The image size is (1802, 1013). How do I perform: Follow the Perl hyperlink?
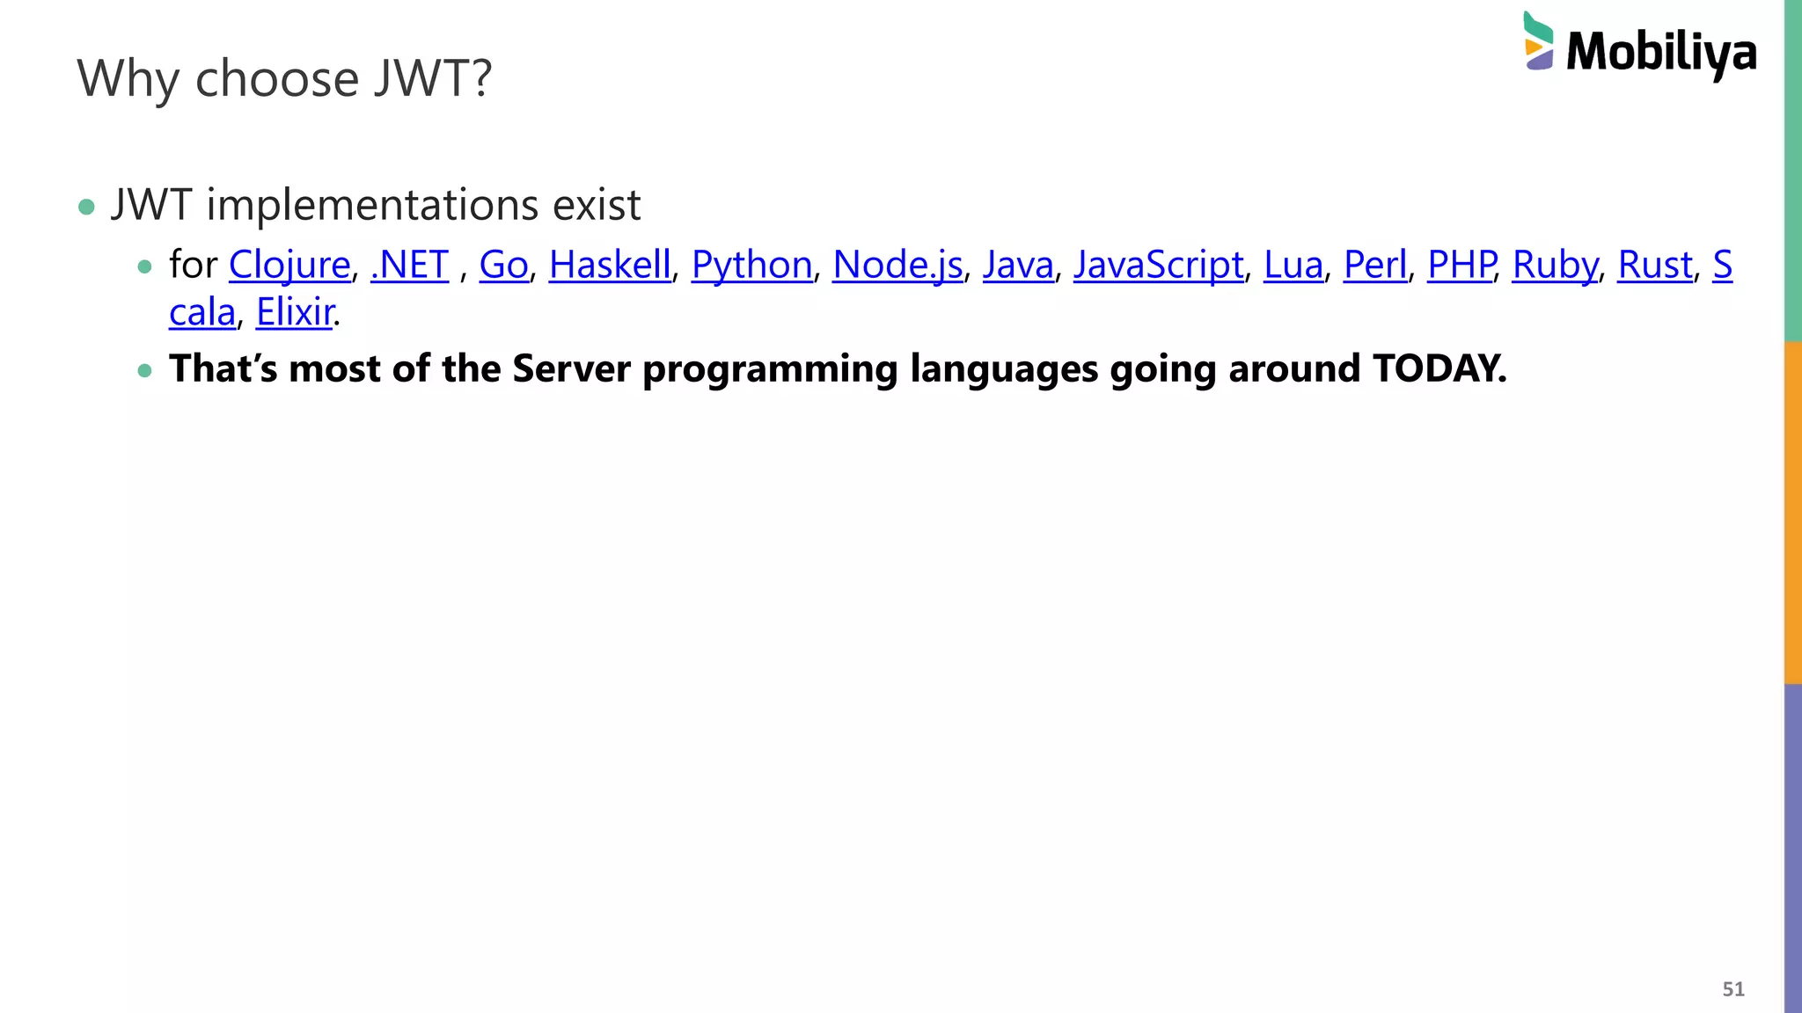(x=1375, y=265)
